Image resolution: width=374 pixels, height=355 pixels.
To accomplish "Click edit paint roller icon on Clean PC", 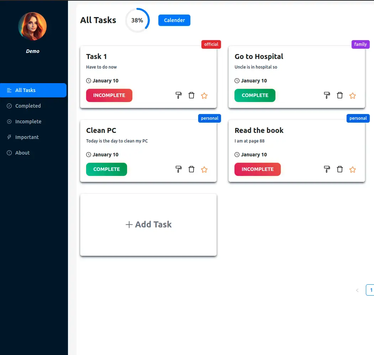I will (x=178, y=169).
